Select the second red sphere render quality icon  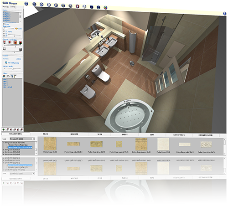pos(10,42)
